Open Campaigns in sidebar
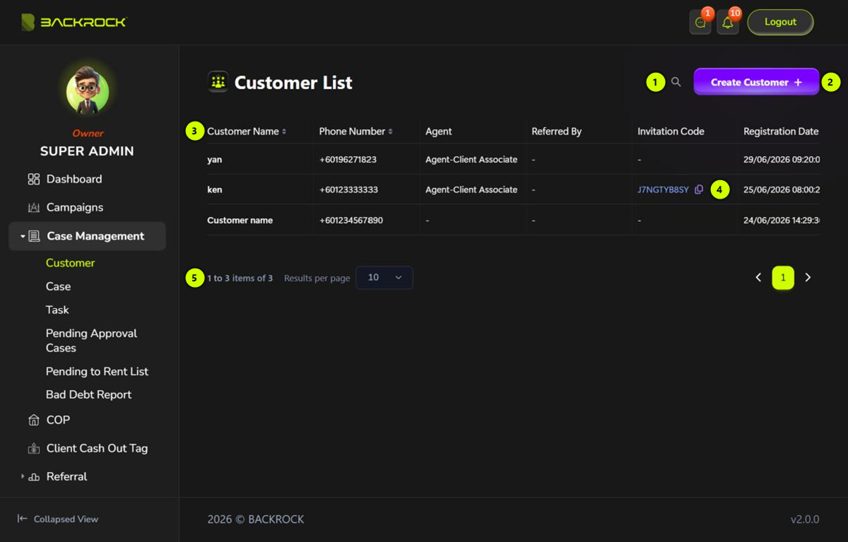 tap(75, 208)
